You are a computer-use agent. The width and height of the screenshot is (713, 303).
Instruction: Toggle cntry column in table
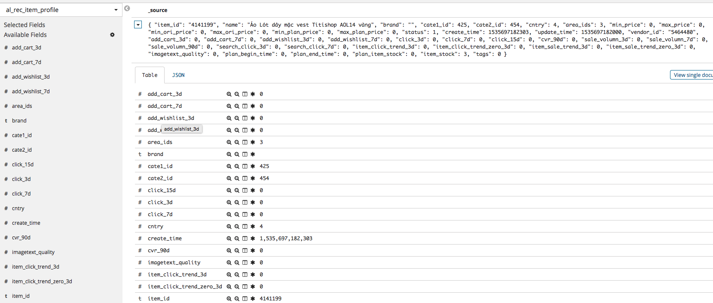245,226
